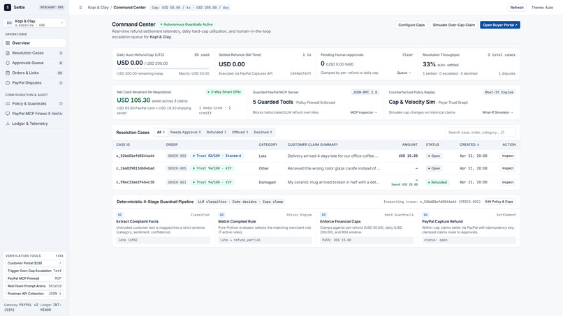
Task: Click the Orders & Links icon
Action: (8, 73)
